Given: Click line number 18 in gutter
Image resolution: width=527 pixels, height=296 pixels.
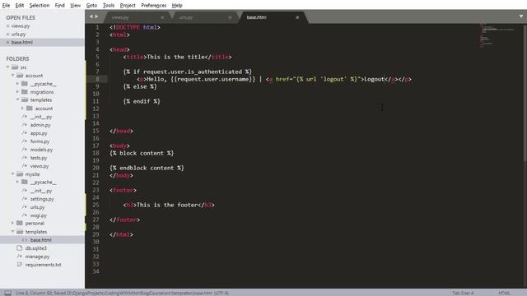Looking at the screenshot, I should (x=96, y=153).
